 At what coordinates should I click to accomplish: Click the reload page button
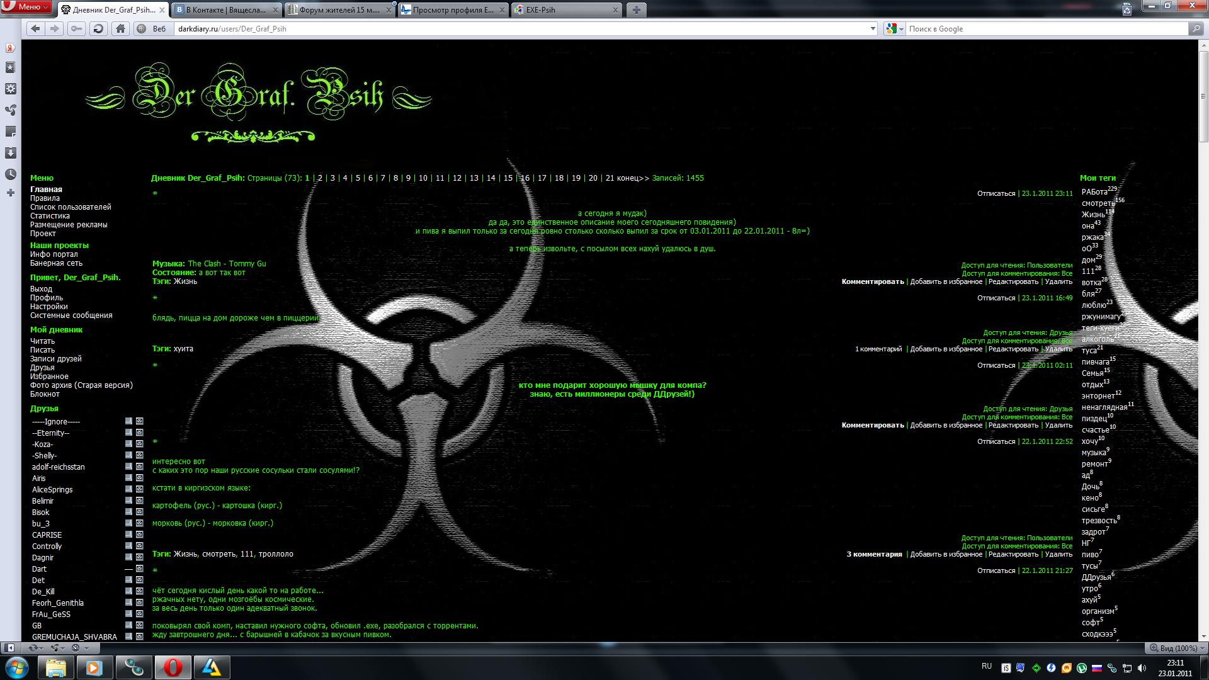98,28
